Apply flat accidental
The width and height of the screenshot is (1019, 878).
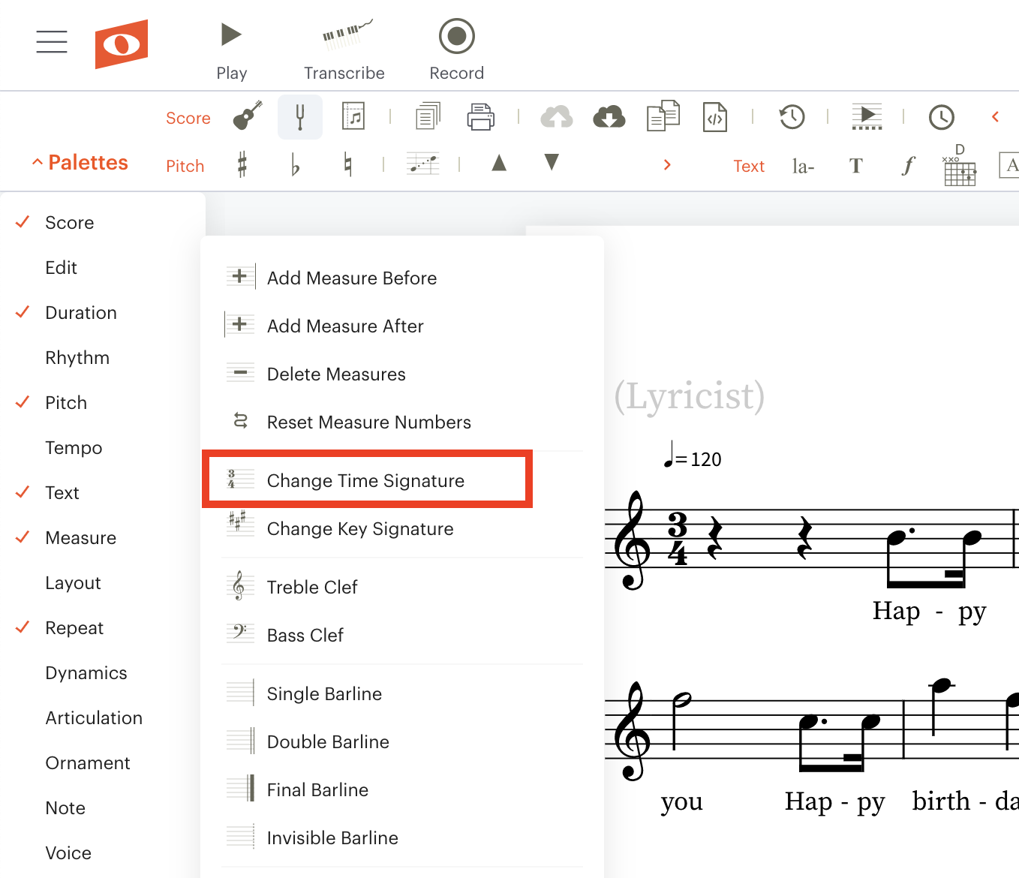coord(296,165)
